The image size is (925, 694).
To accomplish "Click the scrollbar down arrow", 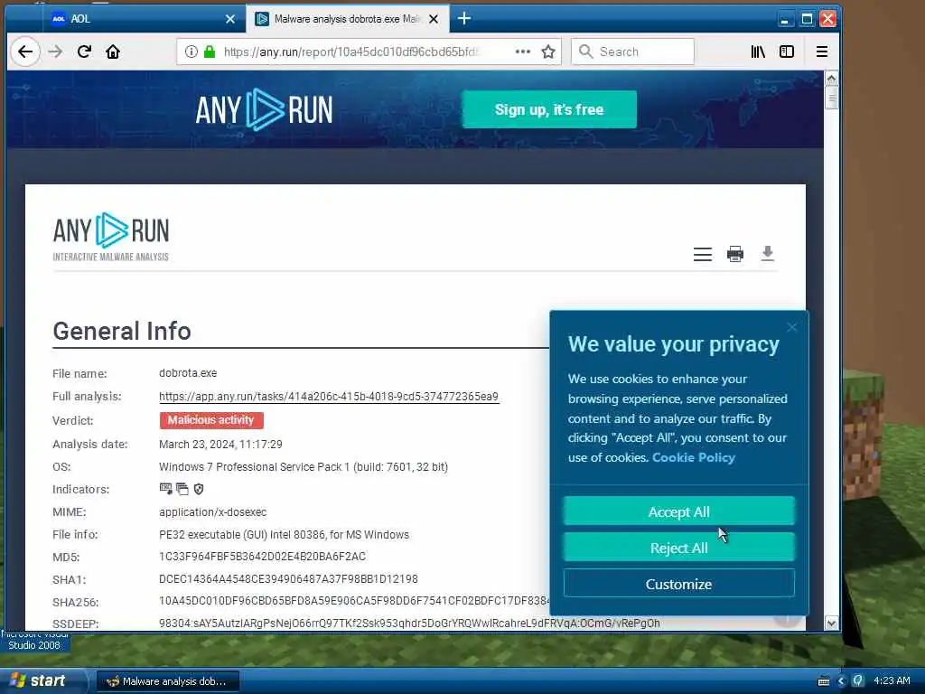I will pyautogui.click(x=831, y=624).
